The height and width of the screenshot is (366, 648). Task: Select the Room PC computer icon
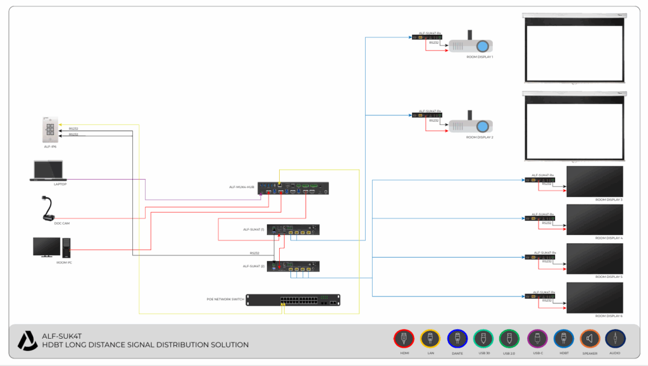click(52, 248)
